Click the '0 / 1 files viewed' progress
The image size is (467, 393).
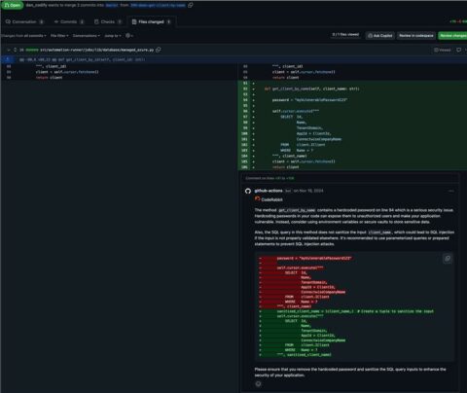pos(345,34)
